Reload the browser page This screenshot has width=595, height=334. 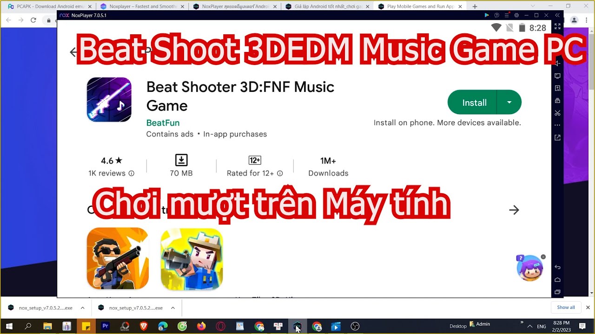pos(33,20)
